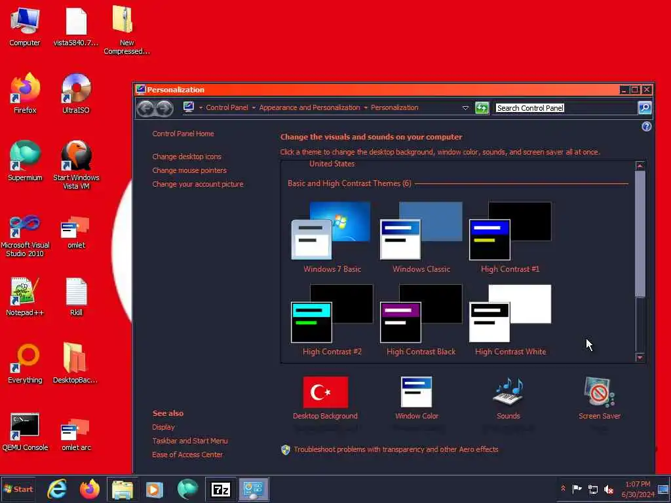Select the Notepad++ desktop shortcut
671x503 pixels.
[x=25, y=297]
